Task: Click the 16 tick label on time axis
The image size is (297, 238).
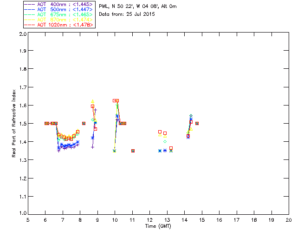Action: (219, 220)
